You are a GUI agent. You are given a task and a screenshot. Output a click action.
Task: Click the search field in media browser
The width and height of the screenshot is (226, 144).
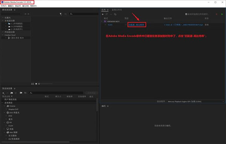coord(84,14)
